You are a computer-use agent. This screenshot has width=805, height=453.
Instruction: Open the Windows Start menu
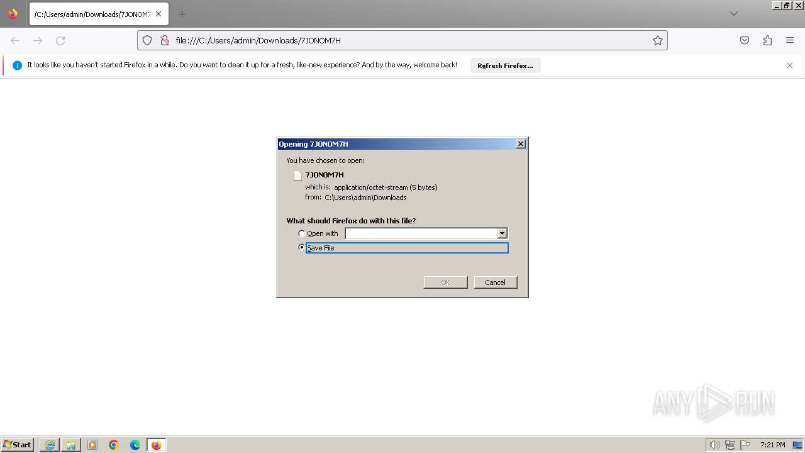(x=17, y=445)
